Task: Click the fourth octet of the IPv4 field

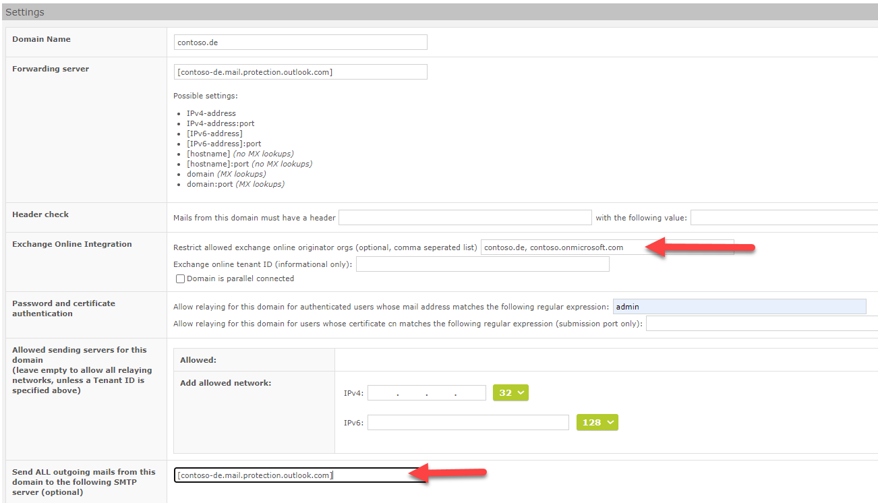Action: [x=471, y=393]
